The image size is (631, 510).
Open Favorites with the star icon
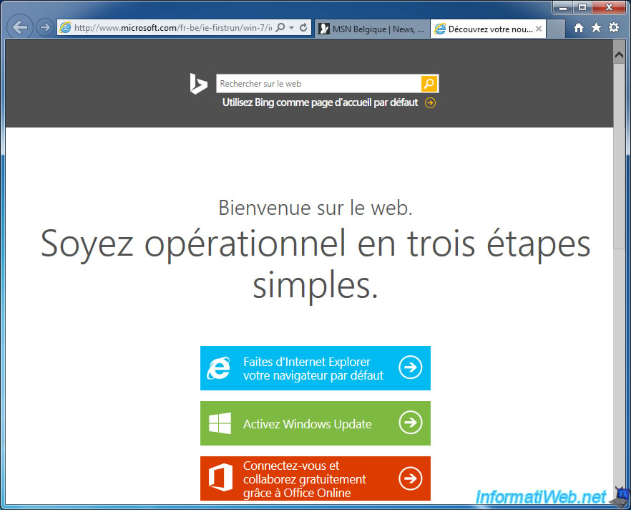596,27
